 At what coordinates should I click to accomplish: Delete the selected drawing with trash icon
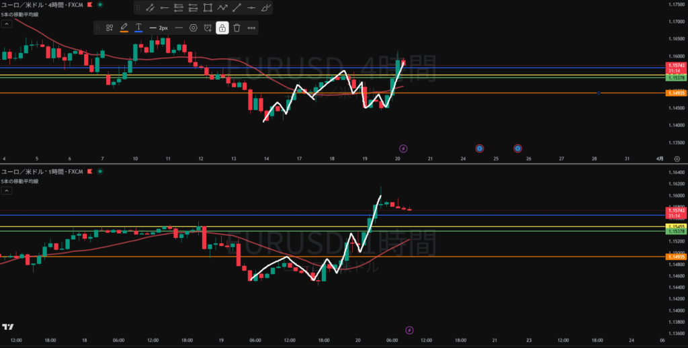point(236,28)
